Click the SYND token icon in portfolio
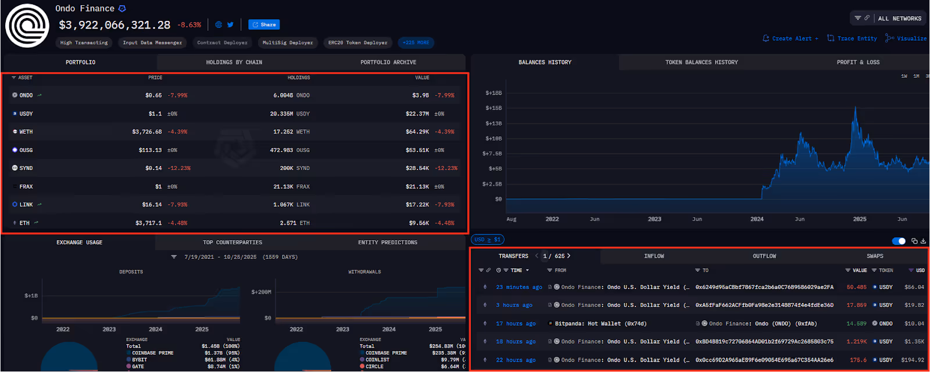 tap(15, 168)
